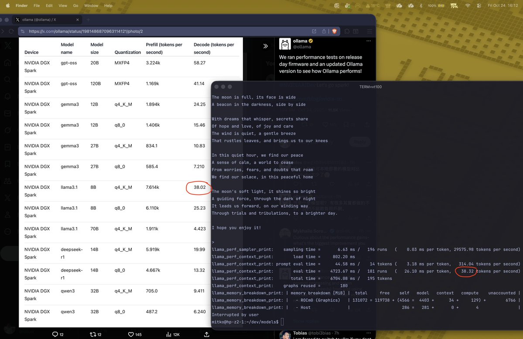
Task: Open the Apple menu
Action: (x=8, y=5)
